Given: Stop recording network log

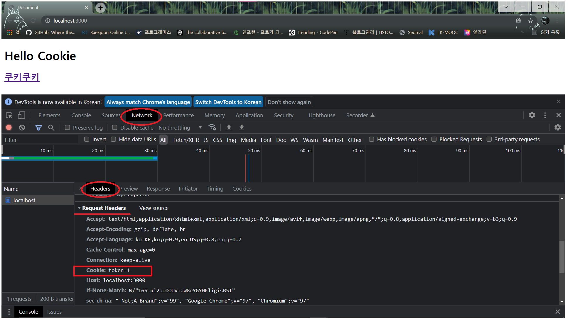Looking at the screenshot, I should click(x=9, y=128).
